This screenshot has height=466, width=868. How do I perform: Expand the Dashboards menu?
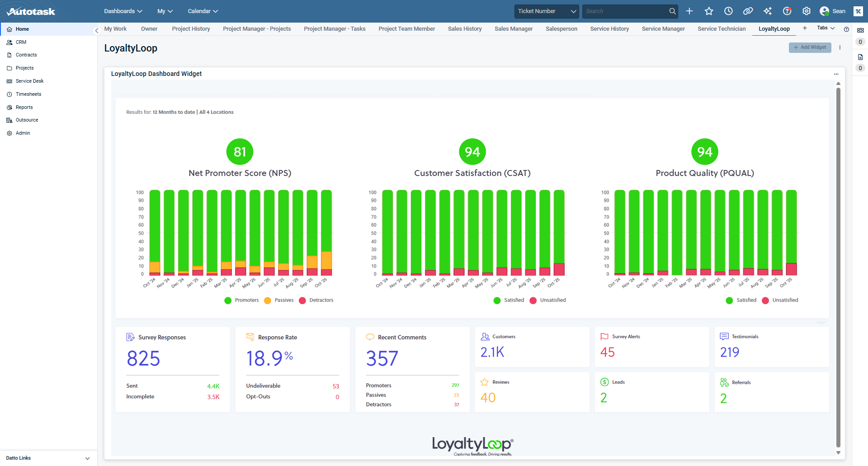(123, 11)
